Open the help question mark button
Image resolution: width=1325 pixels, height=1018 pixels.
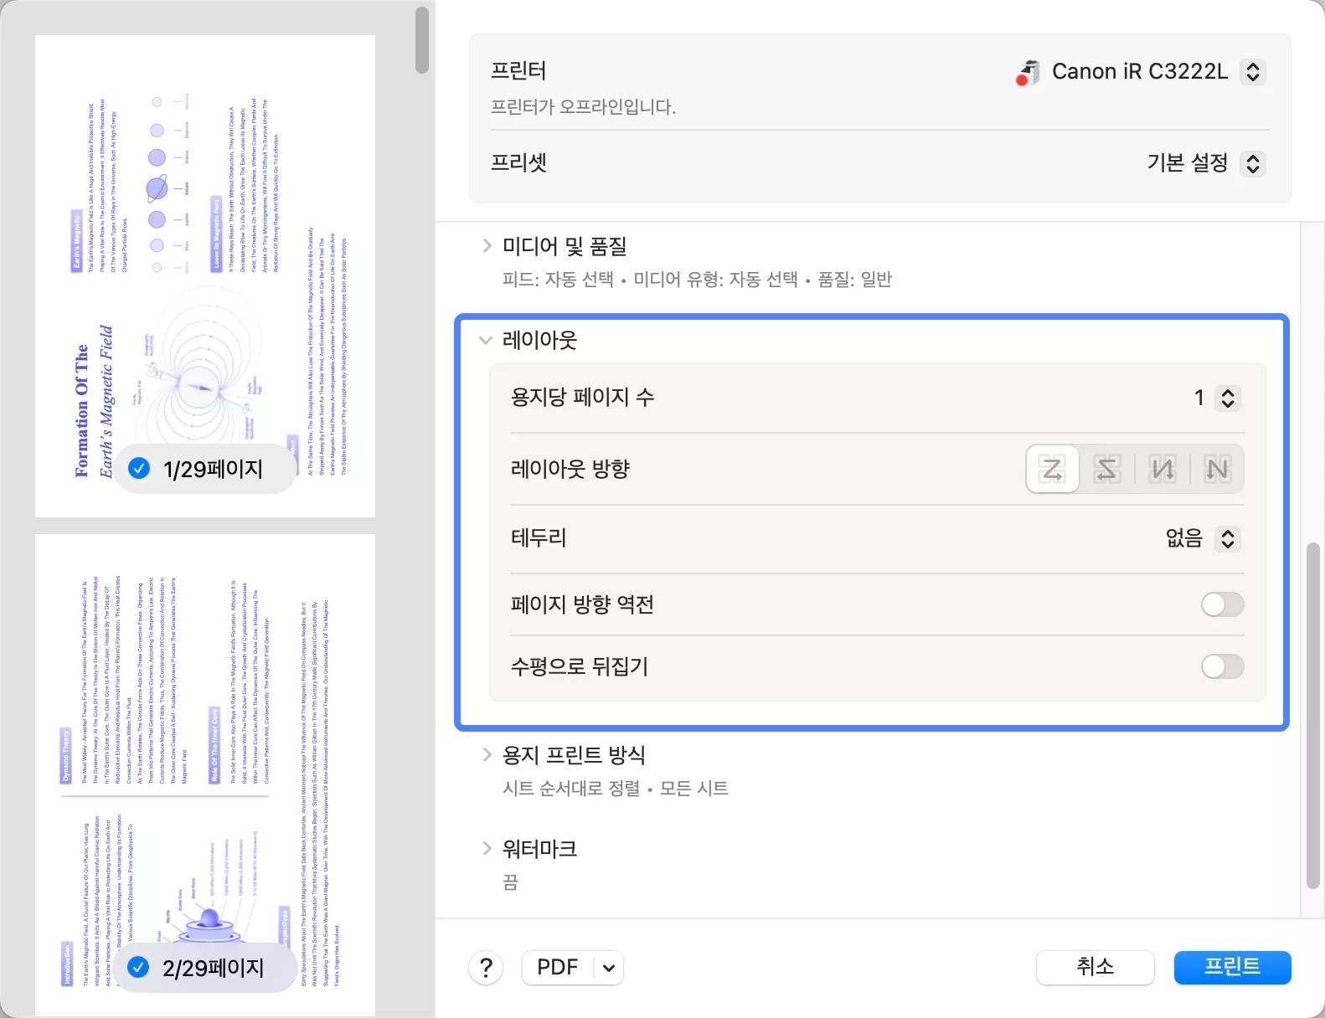click(486, 968)
